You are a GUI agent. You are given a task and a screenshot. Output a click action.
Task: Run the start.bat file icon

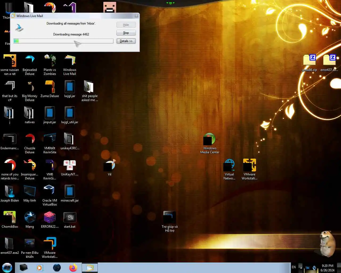tap(70, 220)
